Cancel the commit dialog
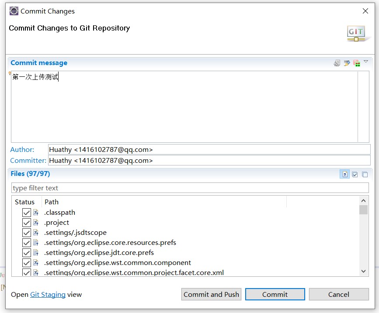This screenshot has height=313, width=379. click(x=339, y=294)
